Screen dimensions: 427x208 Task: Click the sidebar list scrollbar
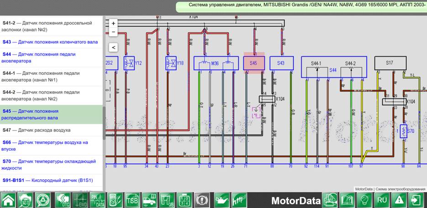coord(104,123)
